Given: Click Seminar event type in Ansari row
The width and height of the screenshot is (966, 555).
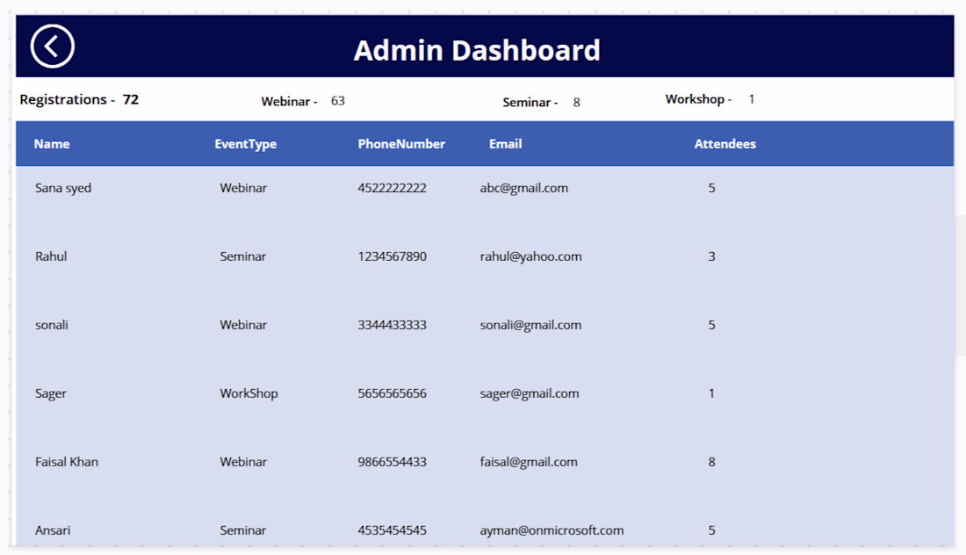Looking at the screenshot, I should pyautogui.click(x=242, y=530).
